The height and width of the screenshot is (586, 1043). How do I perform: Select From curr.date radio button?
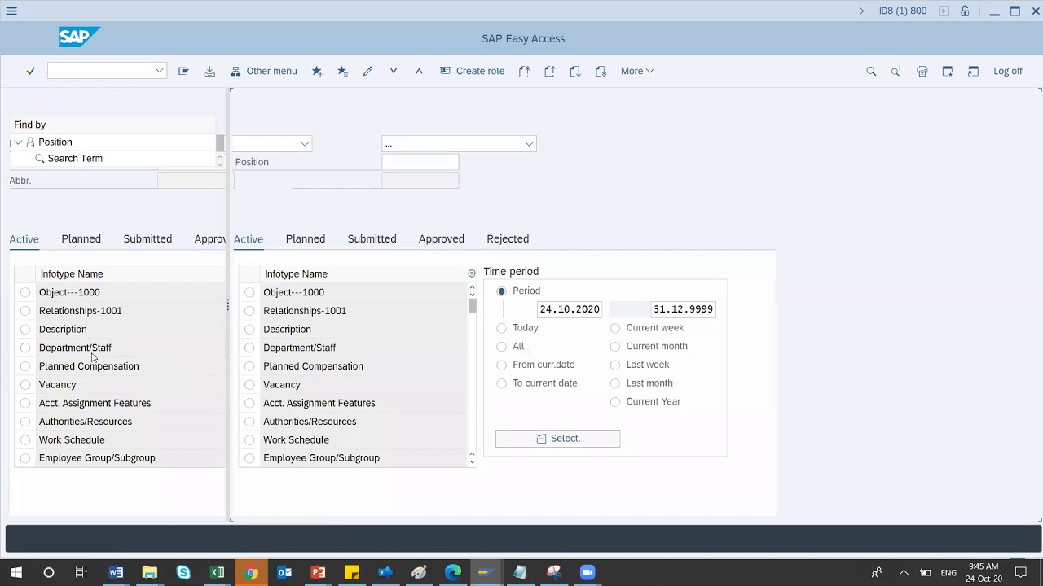(501, 365)
